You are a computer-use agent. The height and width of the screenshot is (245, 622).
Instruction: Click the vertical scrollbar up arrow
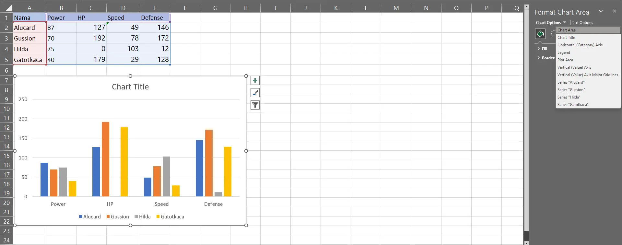click(526, 6)
